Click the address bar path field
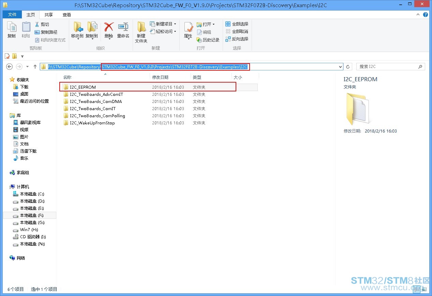The height and width of the screenshot is (296, 432). (191, 67)
